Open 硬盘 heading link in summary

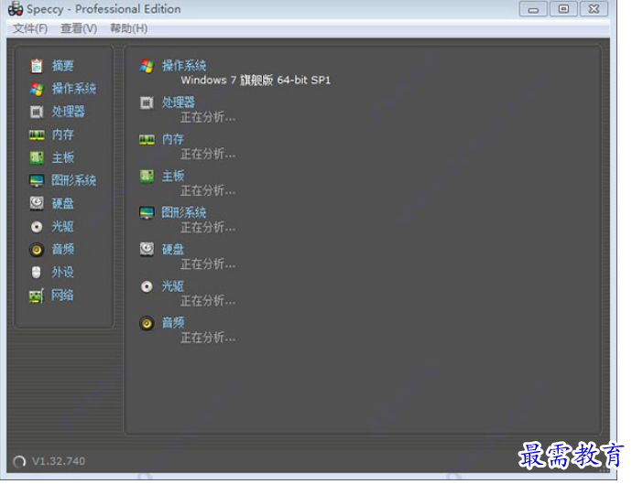(173, 249)
